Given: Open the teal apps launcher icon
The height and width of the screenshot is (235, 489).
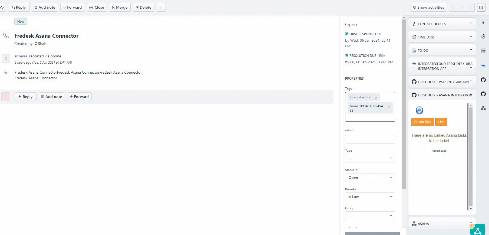Looking at the screenshot, I should [x=478, y=230].
